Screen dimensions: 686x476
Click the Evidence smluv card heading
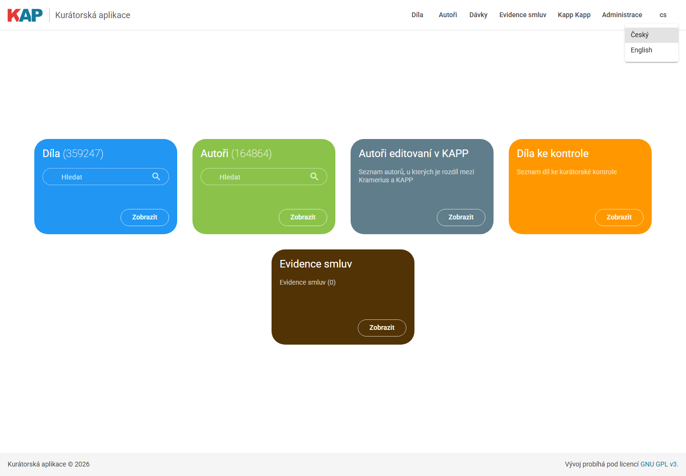[x=316, y=264]
